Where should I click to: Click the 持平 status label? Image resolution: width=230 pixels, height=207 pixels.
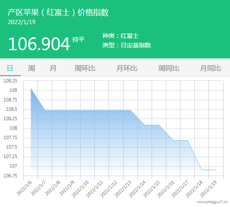point(78,40)
